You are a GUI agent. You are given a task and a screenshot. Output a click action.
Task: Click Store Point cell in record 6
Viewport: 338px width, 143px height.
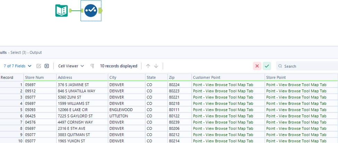[x=301, y=116]
